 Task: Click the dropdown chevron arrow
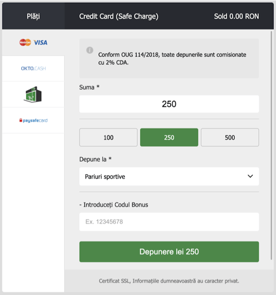(251, 176)
